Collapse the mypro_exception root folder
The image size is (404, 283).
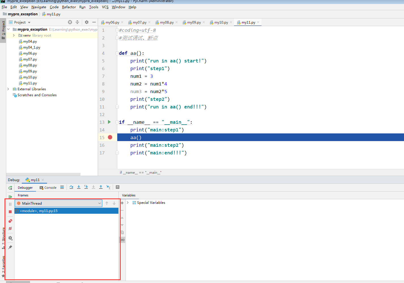coord(8,29)
